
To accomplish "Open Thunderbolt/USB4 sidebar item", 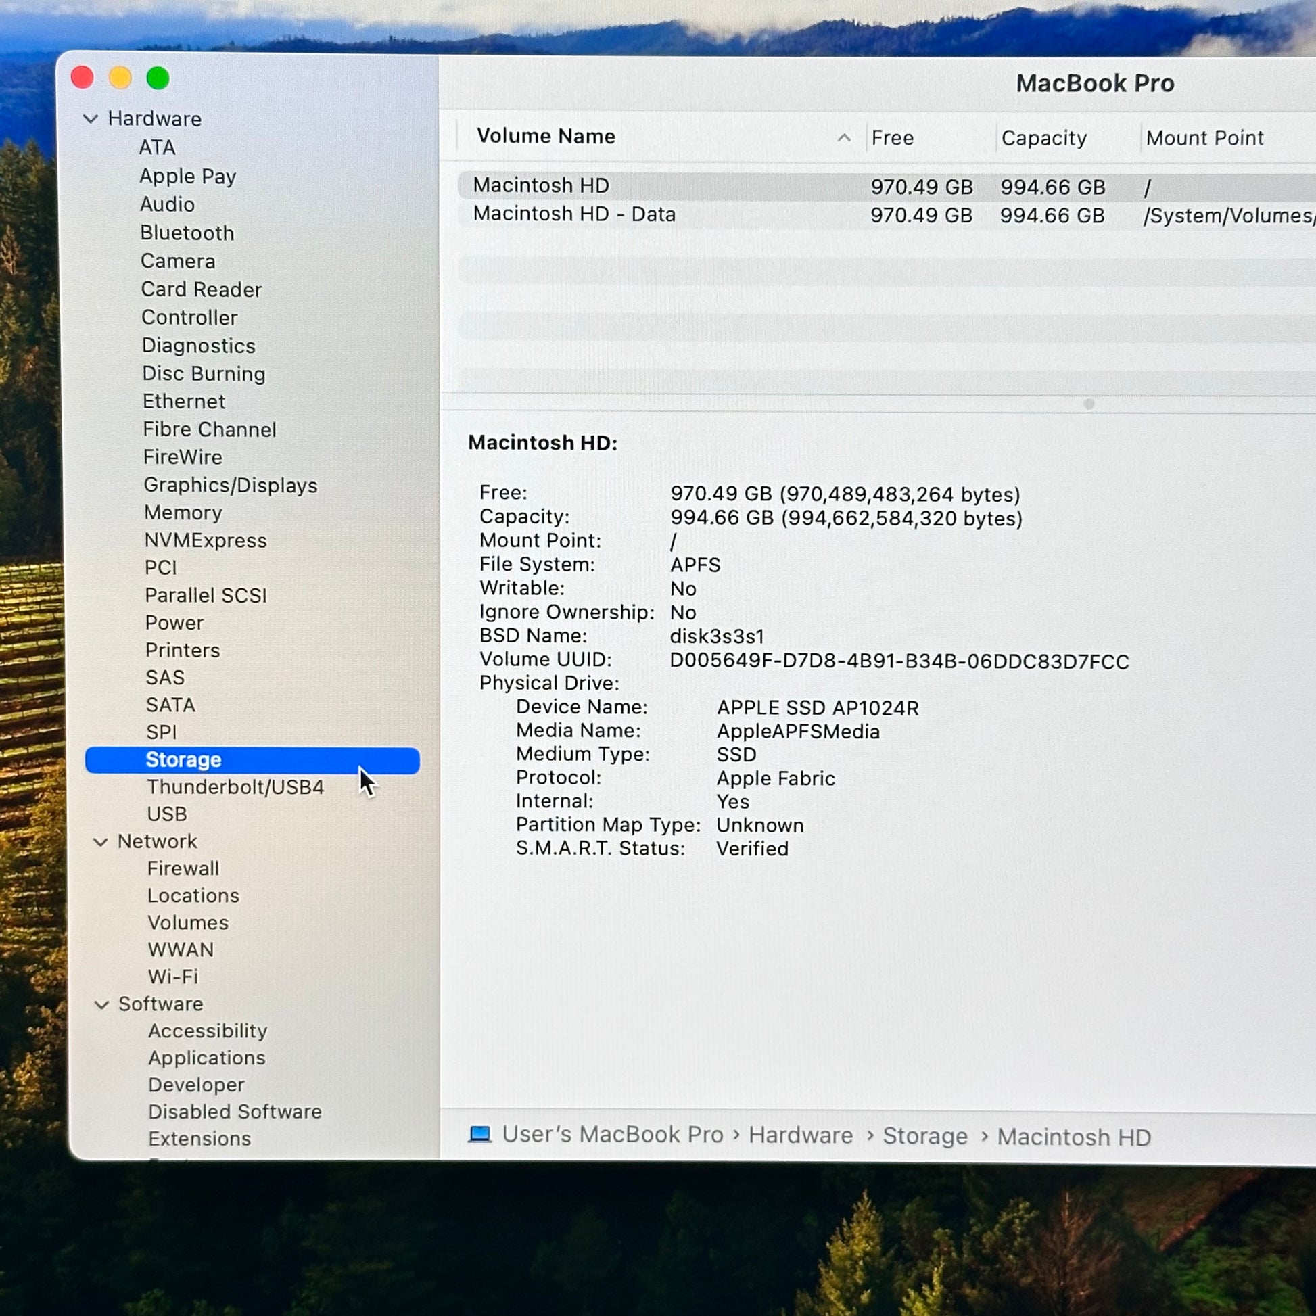I will (236, 787).
